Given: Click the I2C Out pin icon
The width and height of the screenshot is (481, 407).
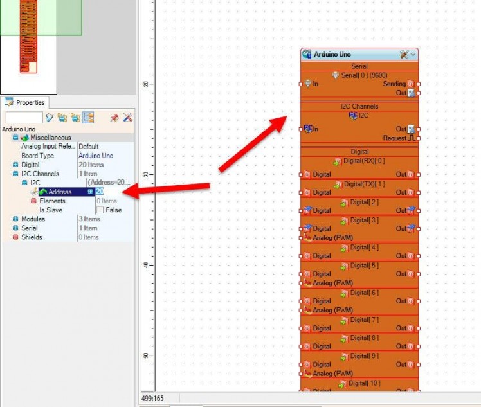Looking at the screenshot, I should [411, 129].
